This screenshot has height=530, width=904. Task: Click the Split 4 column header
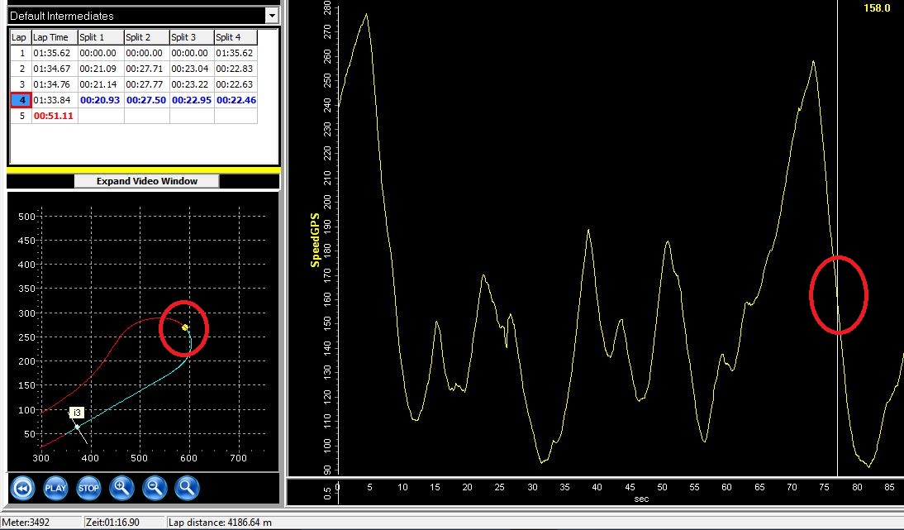click(x=235, y=37)
